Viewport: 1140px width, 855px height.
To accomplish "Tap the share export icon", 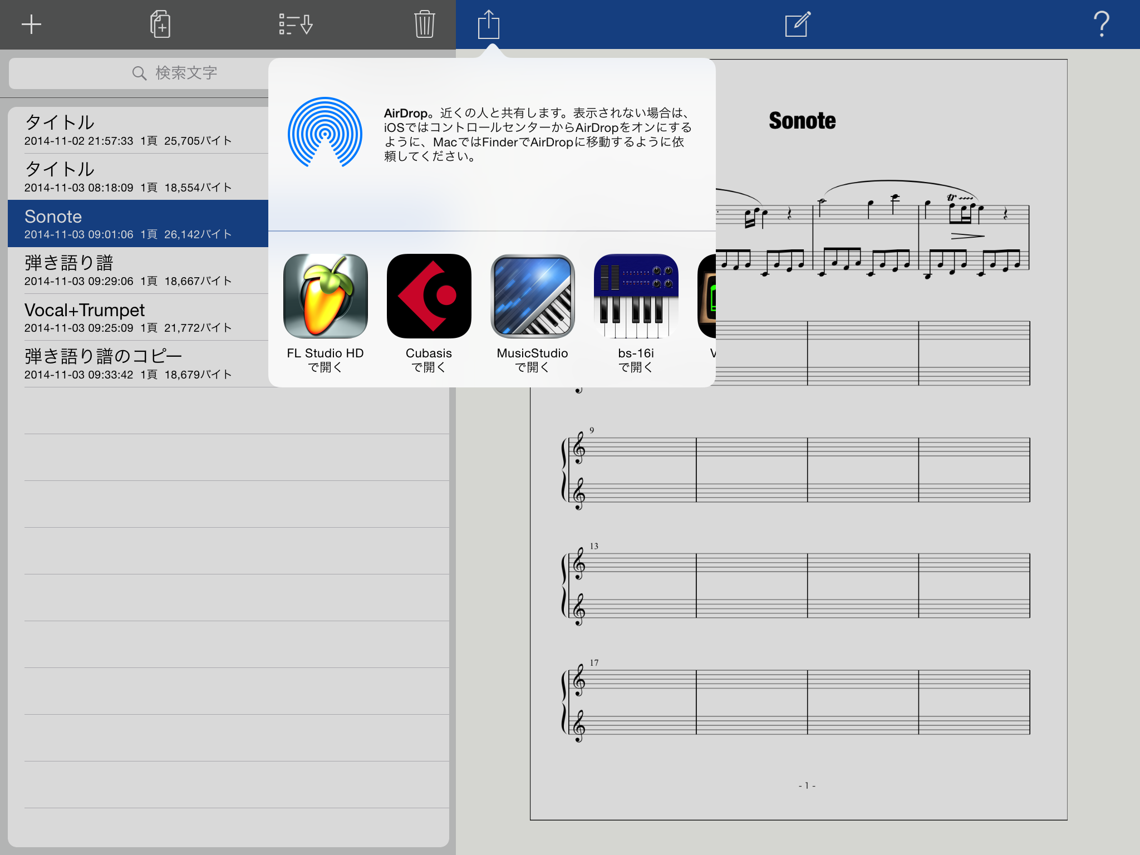I will [x=488, y=24].
